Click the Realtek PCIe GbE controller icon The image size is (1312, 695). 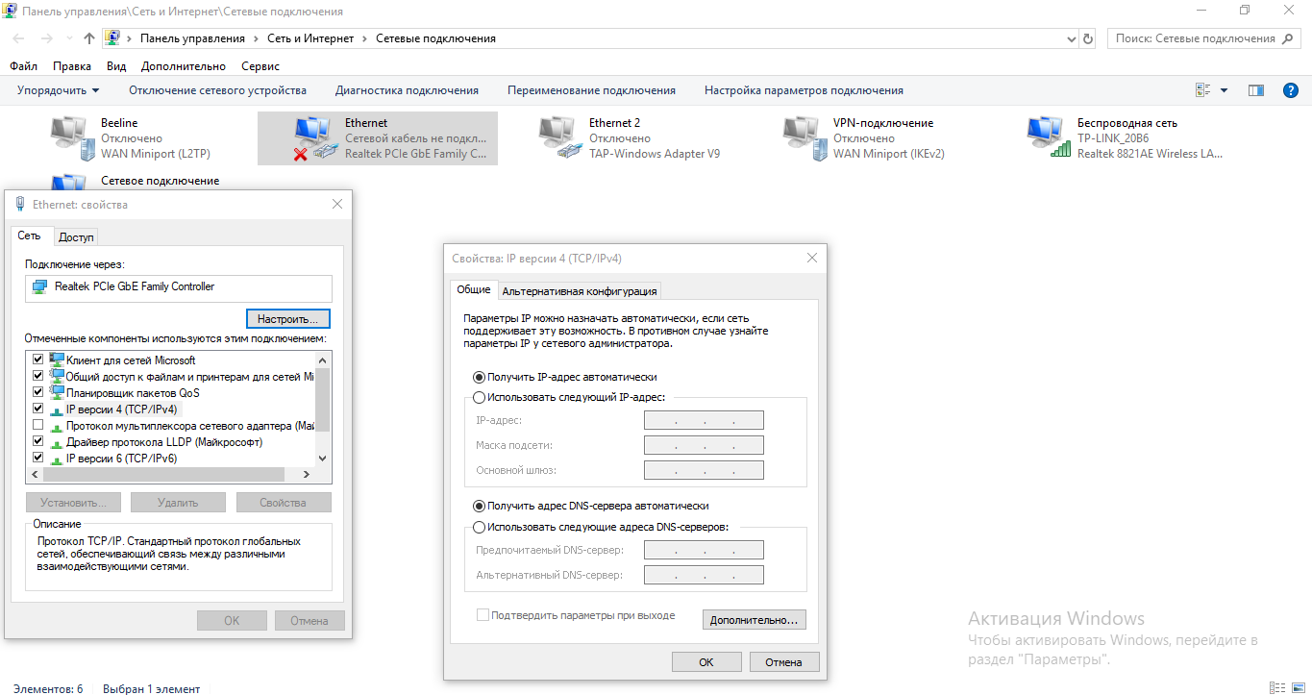[39, 286]
